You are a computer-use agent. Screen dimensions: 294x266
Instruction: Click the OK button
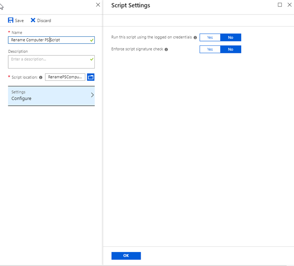click(126, 256)
